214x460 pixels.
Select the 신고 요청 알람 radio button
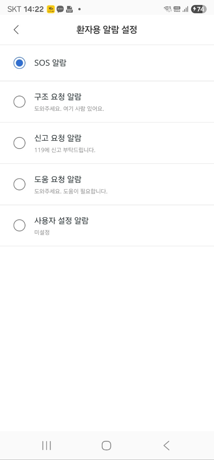19,143
